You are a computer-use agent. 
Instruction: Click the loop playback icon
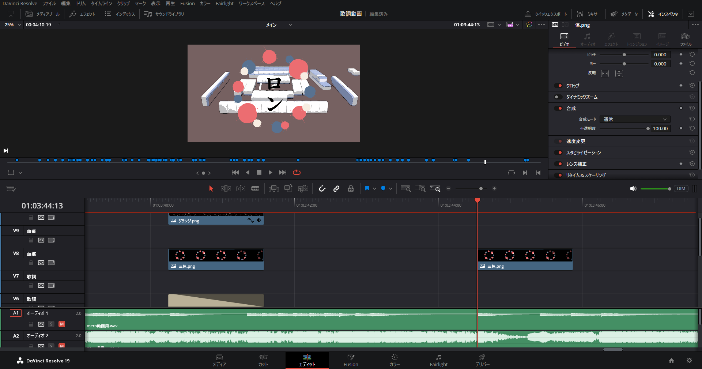[297, 173]
